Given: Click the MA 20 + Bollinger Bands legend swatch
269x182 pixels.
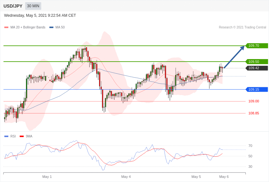Looking at the screenshot, I should pos(6,27).
